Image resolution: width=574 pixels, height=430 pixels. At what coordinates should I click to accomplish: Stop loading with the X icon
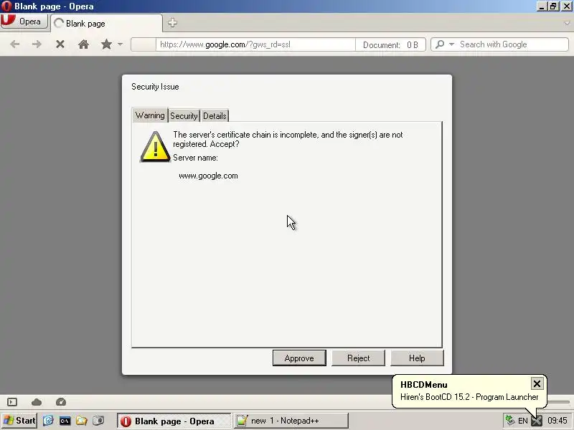tap(60, 44)
